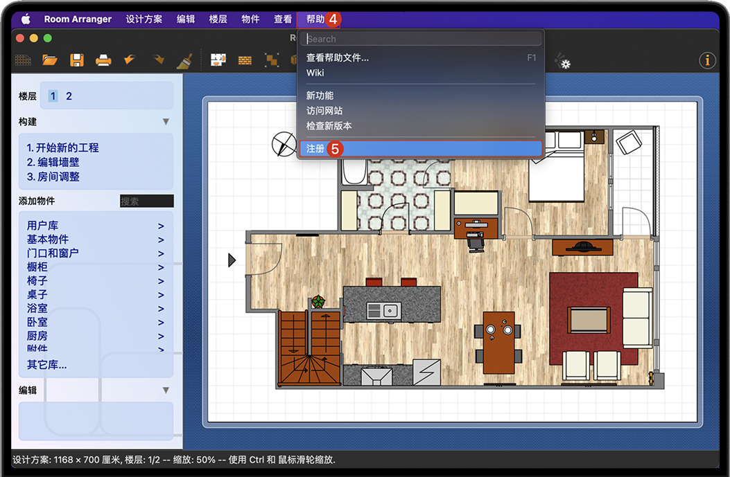This screenshot has width=730, height=477.
Task: Open a design with the folder icon
Action: click(x=50, y=60)
